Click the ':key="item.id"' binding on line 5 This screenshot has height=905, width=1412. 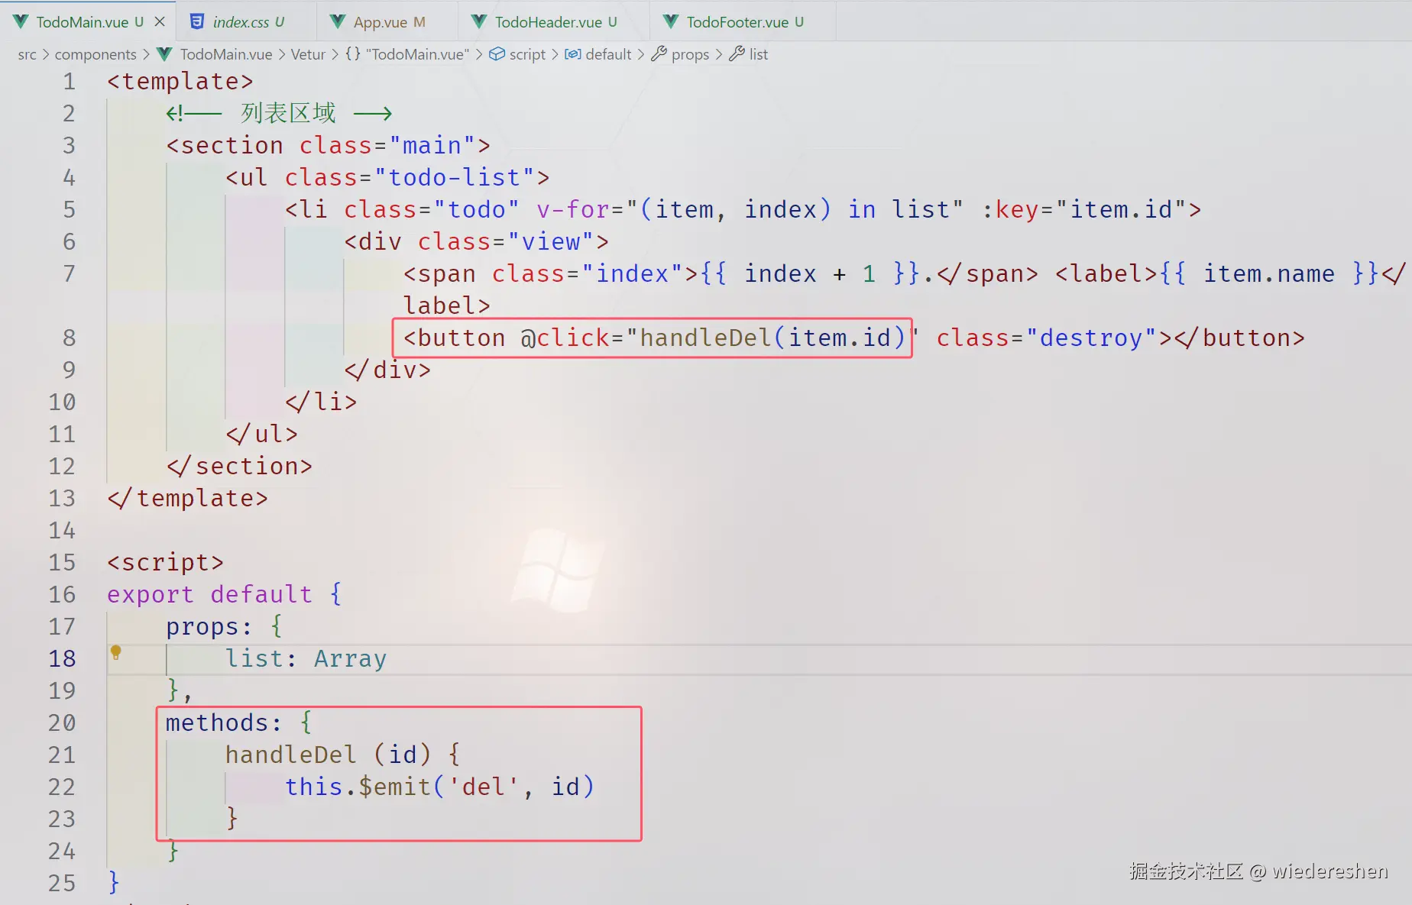click(1084, 209)
